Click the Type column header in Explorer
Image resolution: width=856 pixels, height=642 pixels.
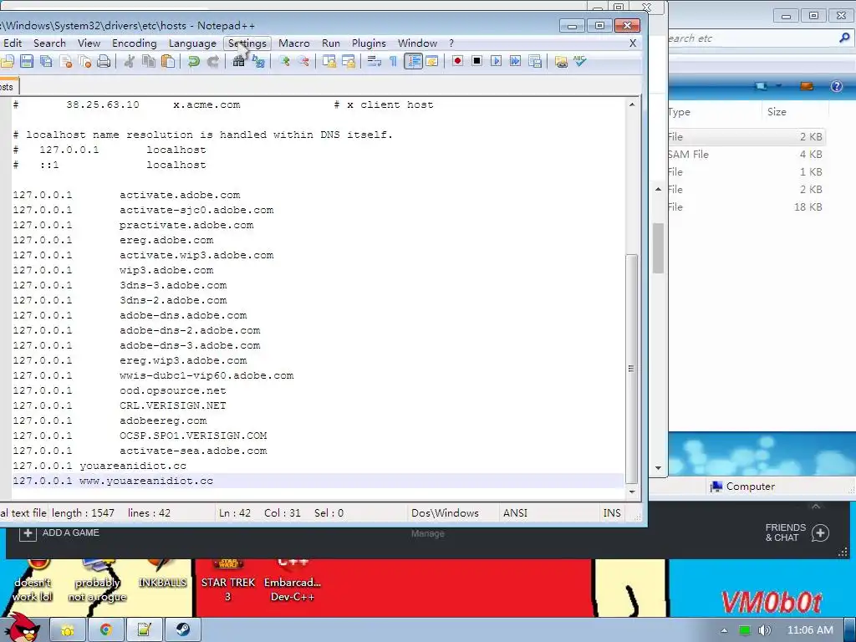(679, 112)
